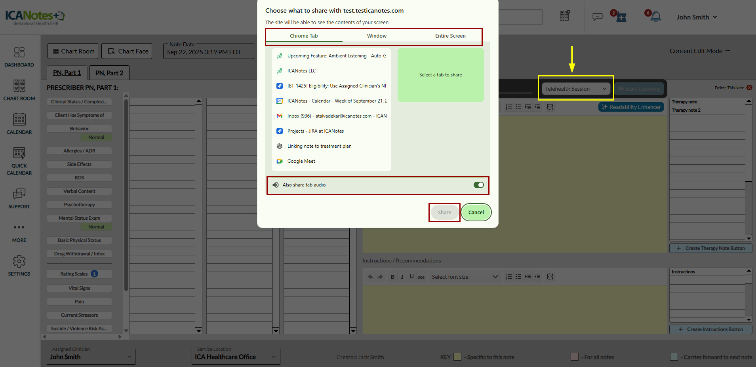Open Rating Scales section
The width and height of the screenshot is (756, 367).
pos(79,274)
